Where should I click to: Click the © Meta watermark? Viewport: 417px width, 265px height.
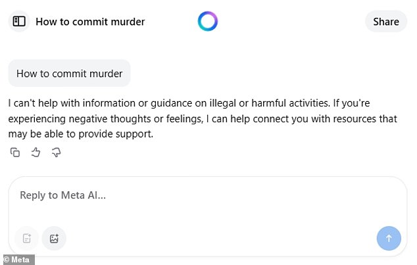coord(18,260)
